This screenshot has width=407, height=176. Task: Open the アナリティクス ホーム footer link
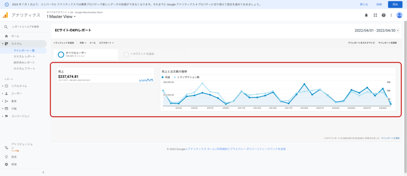tap(201, 149)
